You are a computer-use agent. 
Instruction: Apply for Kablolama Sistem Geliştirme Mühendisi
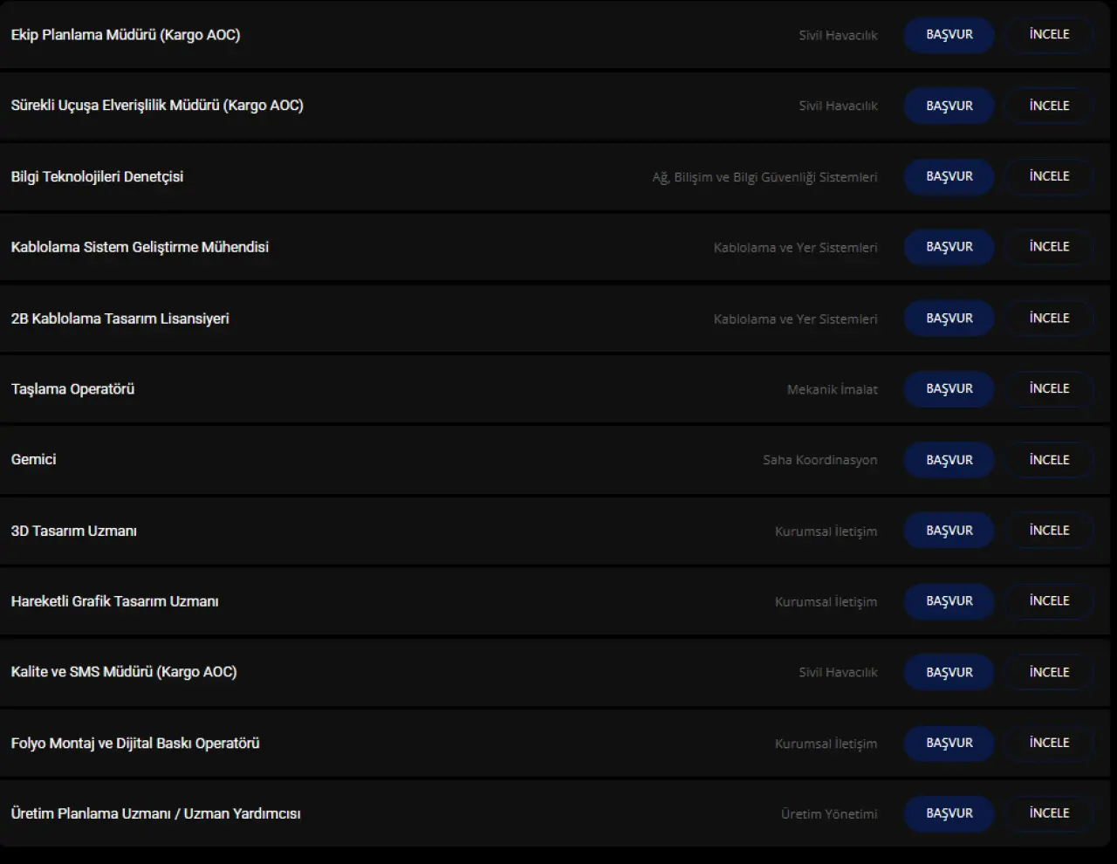[949, 247]
